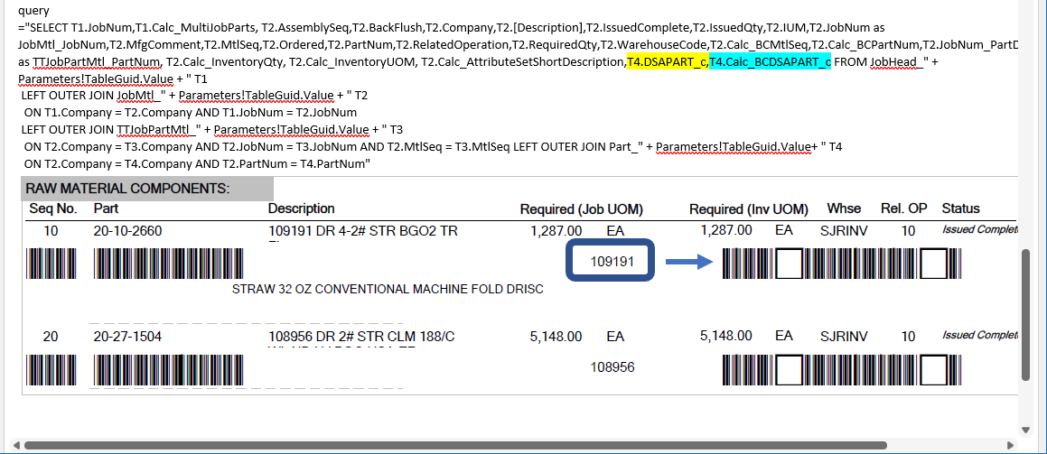Click the word "query" at top
Image resolution: width=1047 pixels, height=454 pixels.
pos(34,12)
